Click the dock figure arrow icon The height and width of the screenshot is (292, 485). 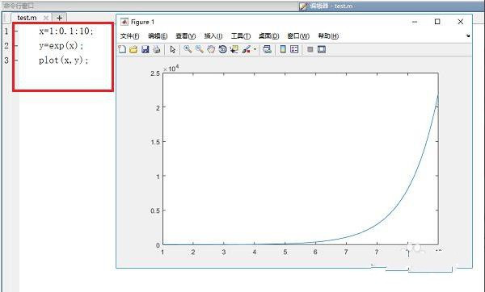468,35
